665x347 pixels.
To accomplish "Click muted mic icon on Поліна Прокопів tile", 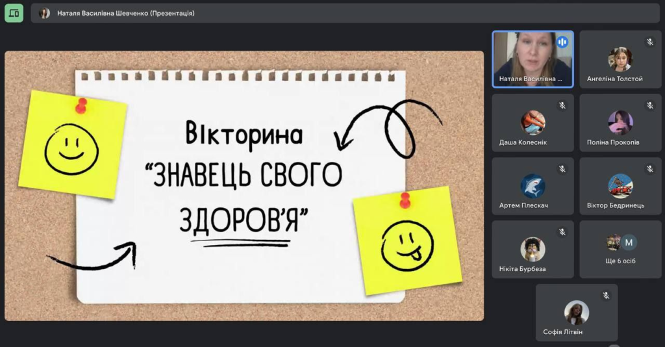I will pos(649,106).
